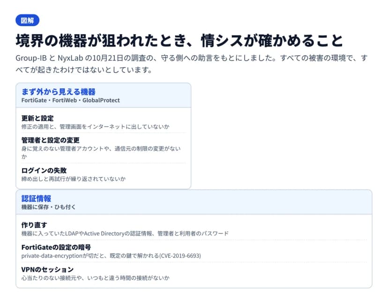Select the main heading 境界の機器が狙われたとき
388x300 pixels.
point(179,41)
